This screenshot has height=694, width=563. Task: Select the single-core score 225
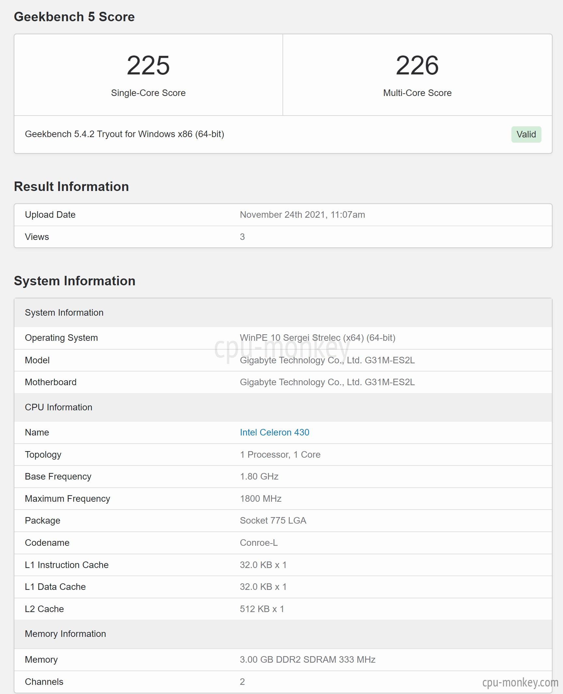coord(148,65)
